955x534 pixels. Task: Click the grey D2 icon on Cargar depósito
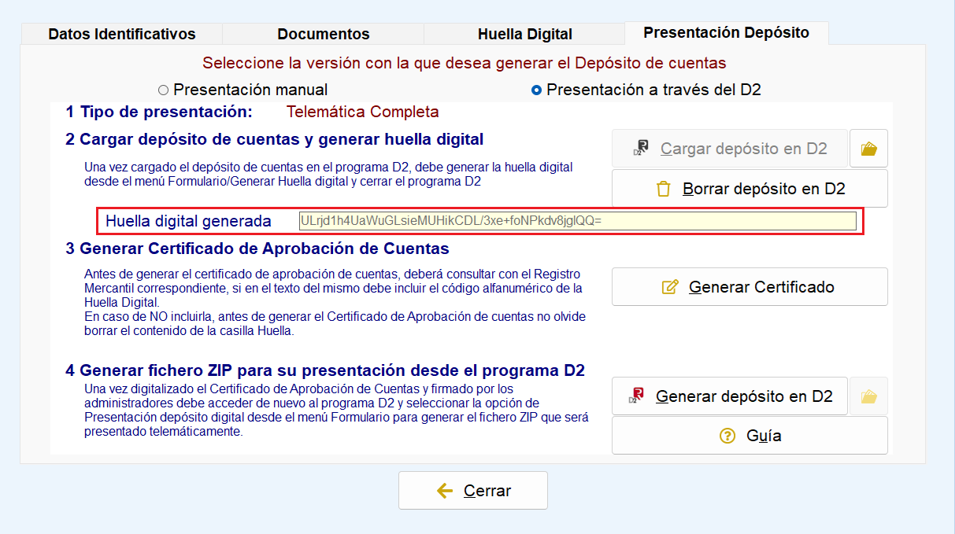[641, 149]
